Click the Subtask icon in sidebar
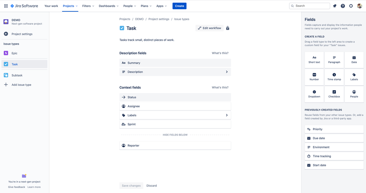366x193 pixels. [x=6, y=75]
